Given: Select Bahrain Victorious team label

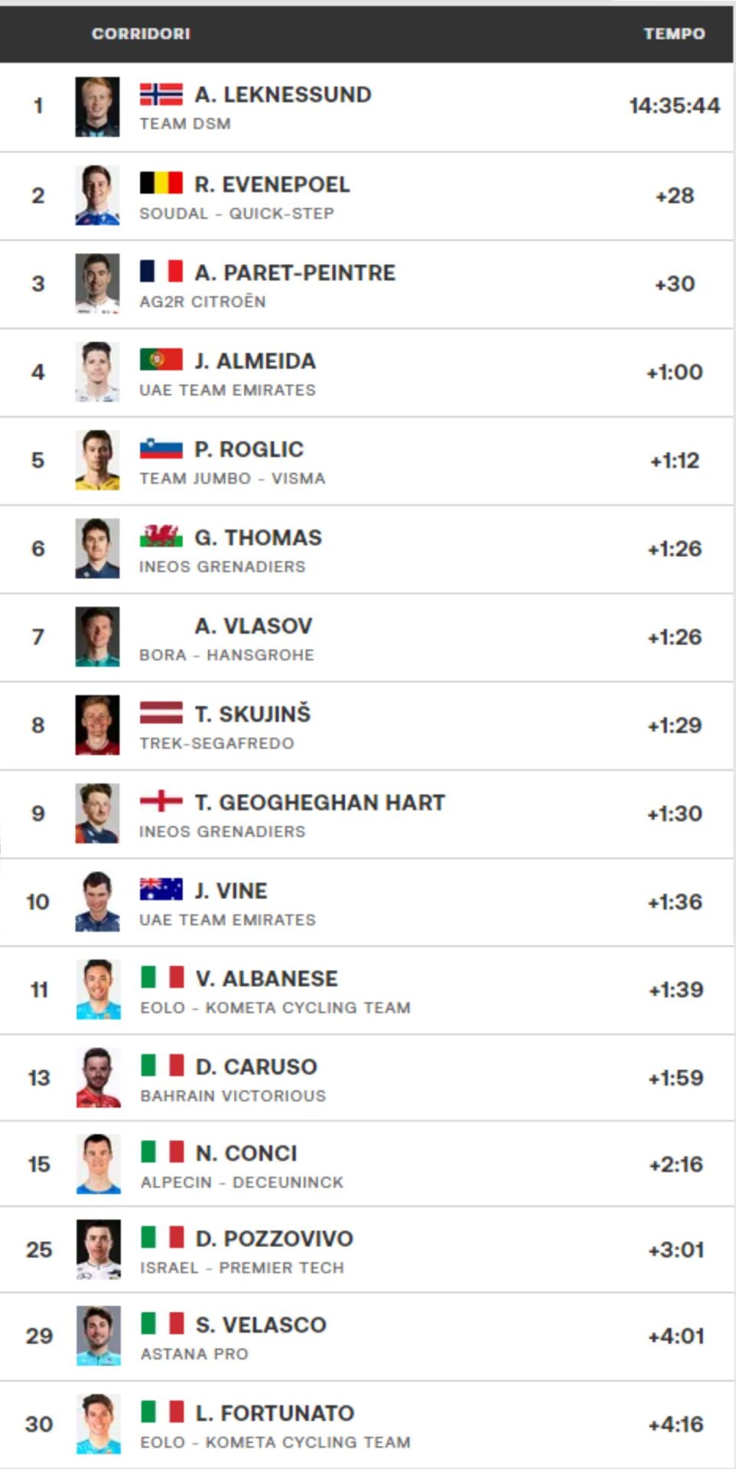Looking at the screenshot, I should (233, 1096).
